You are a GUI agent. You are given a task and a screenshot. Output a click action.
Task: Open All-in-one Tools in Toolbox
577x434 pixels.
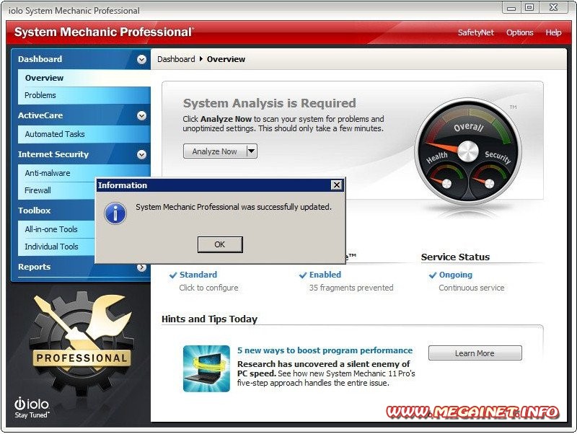(57, 229)
